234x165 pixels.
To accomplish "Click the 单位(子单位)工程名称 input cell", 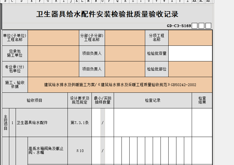I will coord(53,38).
